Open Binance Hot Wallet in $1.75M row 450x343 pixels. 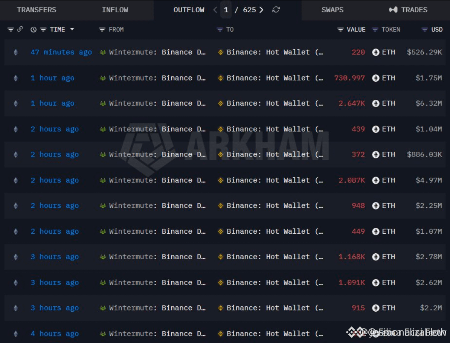[x=275, y=78]
